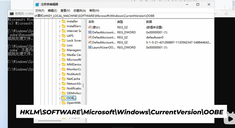Select the Managem tree label

(x=74, y=50)
